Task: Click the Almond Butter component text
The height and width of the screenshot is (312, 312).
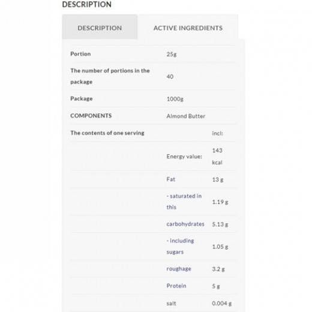Action: 186,116
